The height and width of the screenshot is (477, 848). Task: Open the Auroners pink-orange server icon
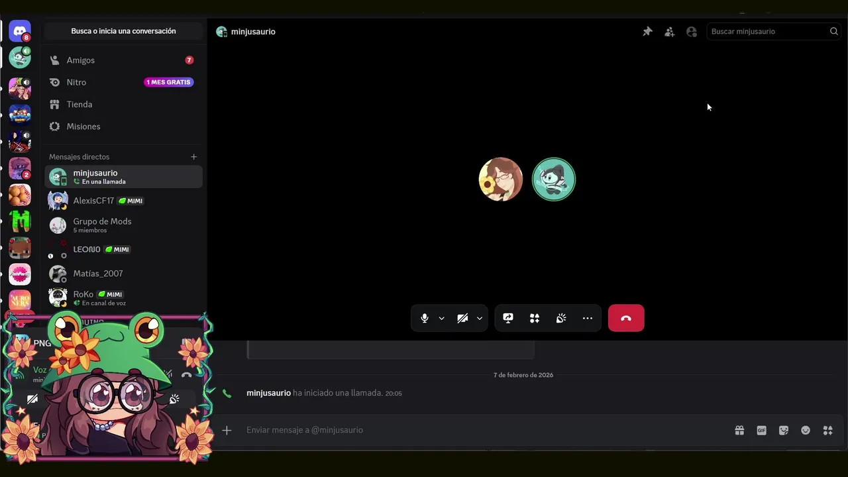[x=20, y=300]
